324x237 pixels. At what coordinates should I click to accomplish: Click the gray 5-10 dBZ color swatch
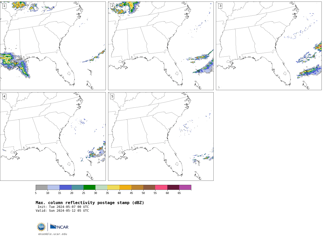(x=42, y=187)
